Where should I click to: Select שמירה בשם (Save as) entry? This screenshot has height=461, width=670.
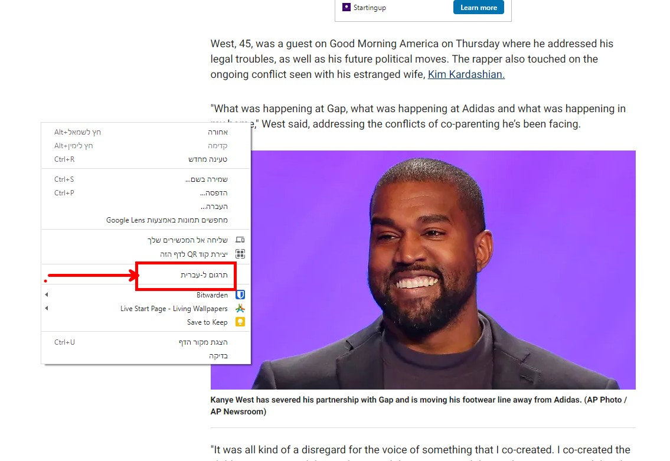click(x=146, y=179)
